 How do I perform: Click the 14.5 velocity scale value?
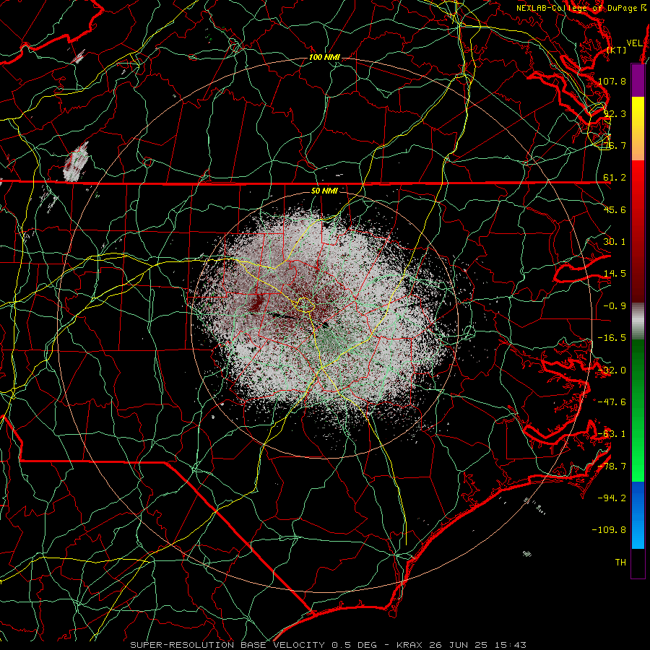615,274
